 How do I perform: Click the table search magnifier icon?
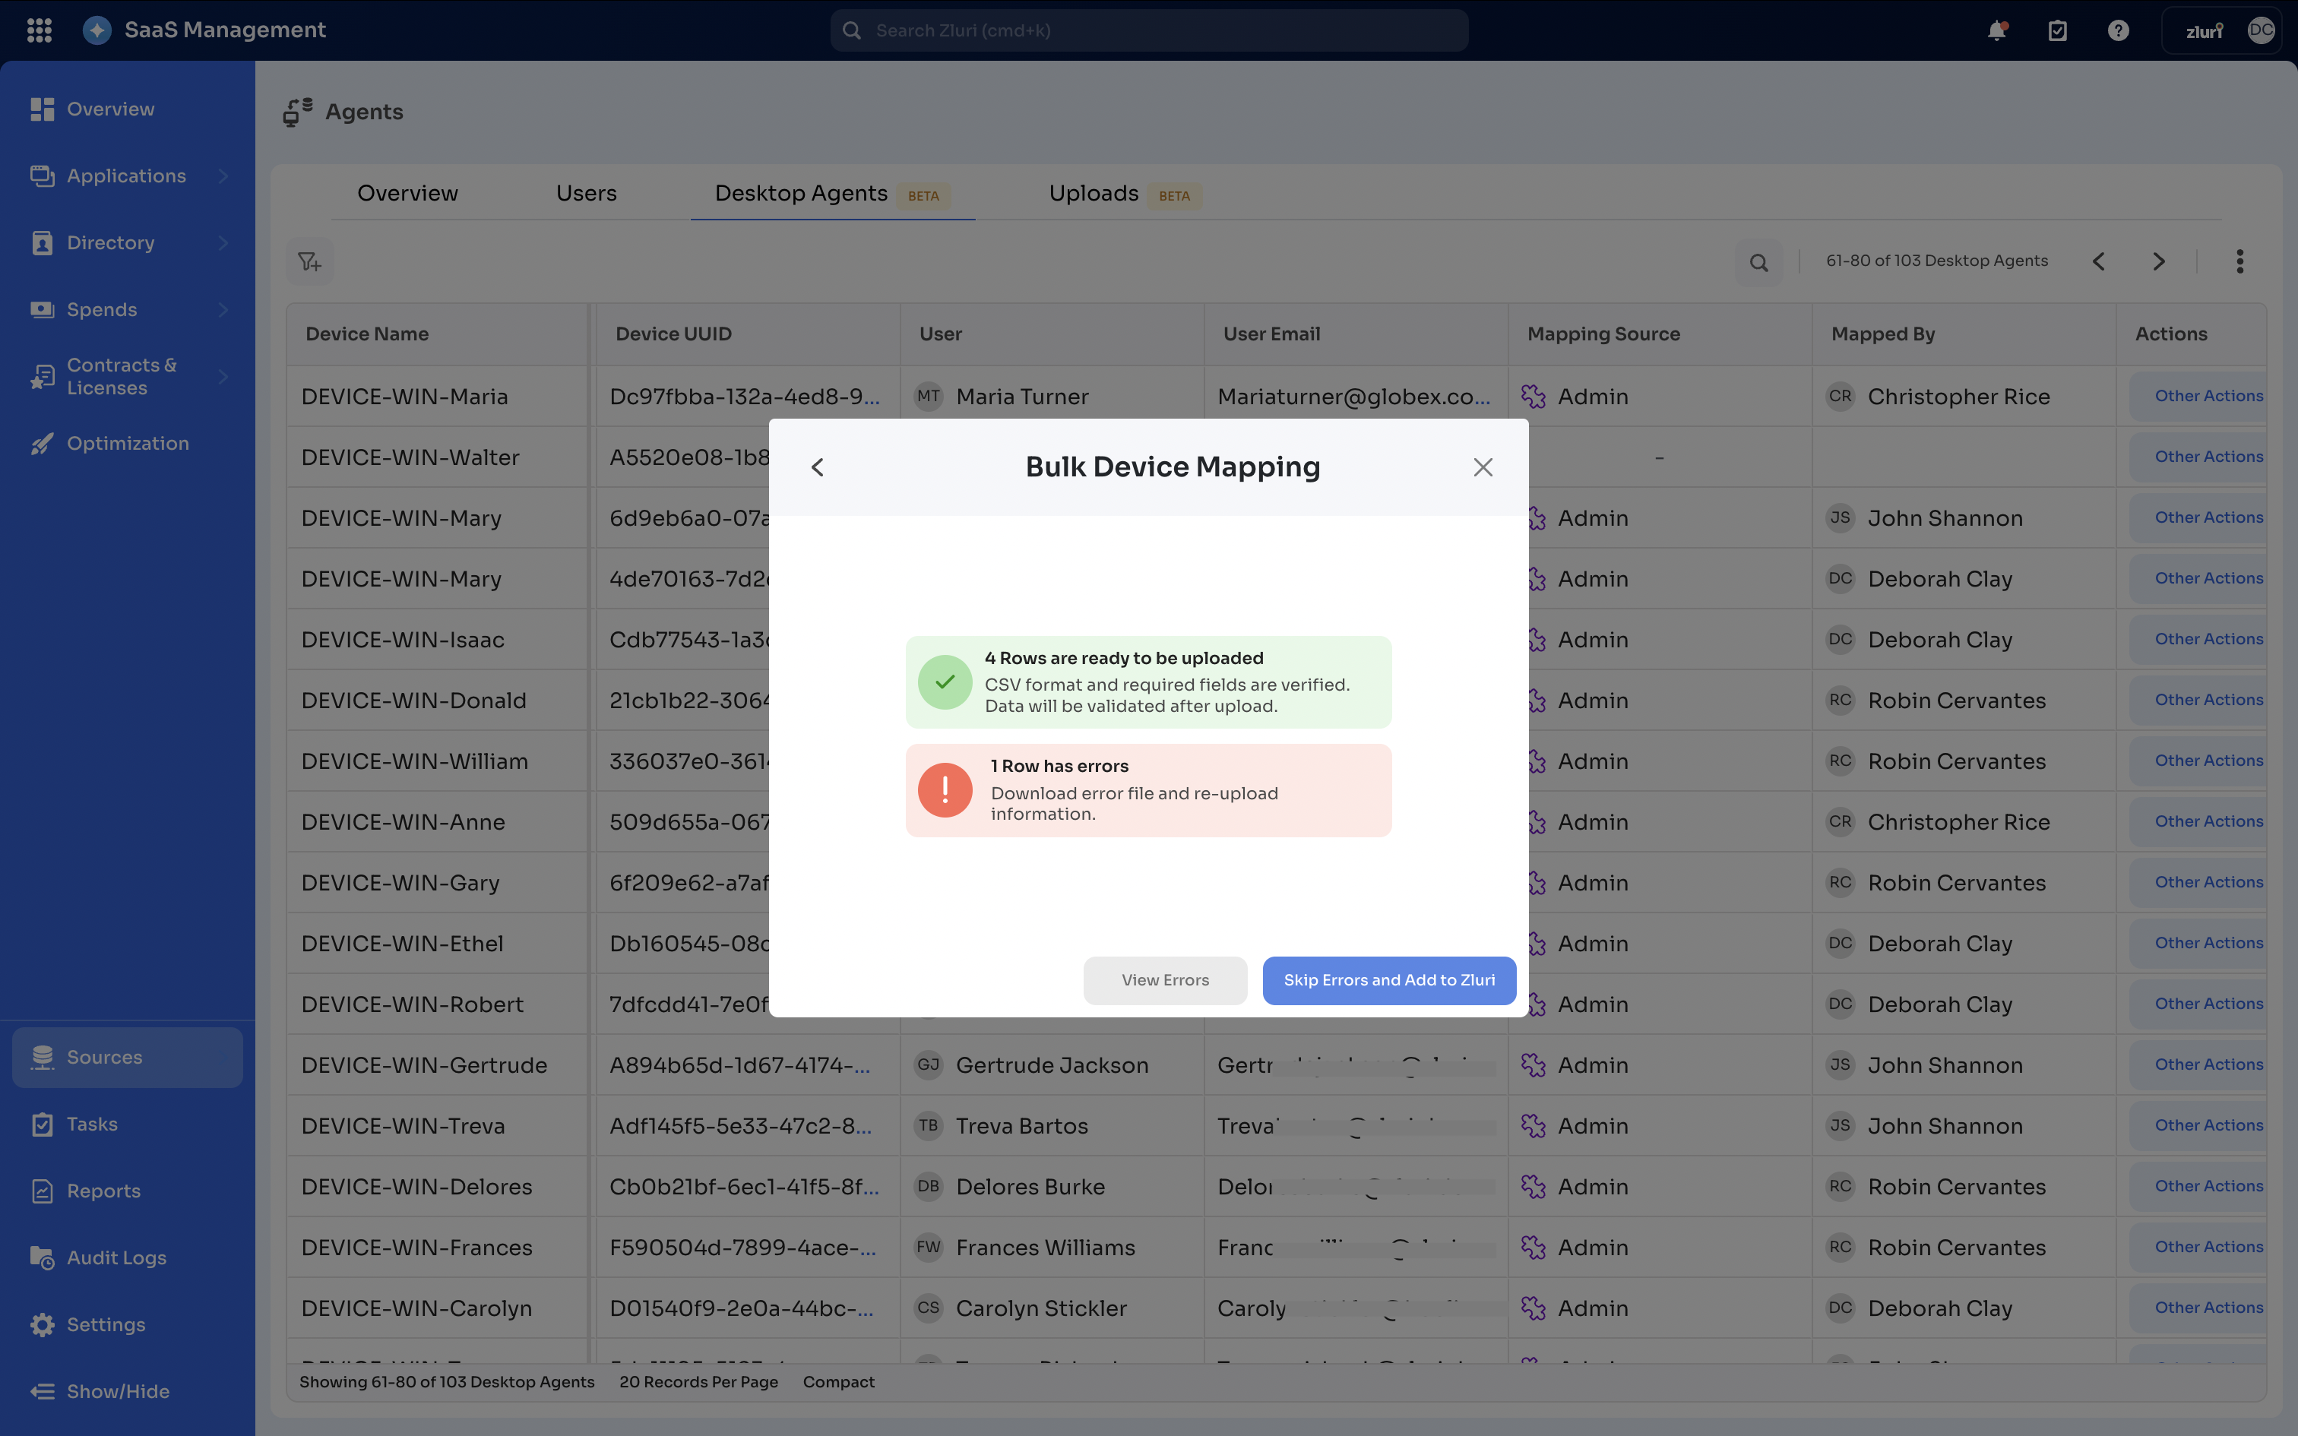pyautogui.click(x=1758, y=262)
